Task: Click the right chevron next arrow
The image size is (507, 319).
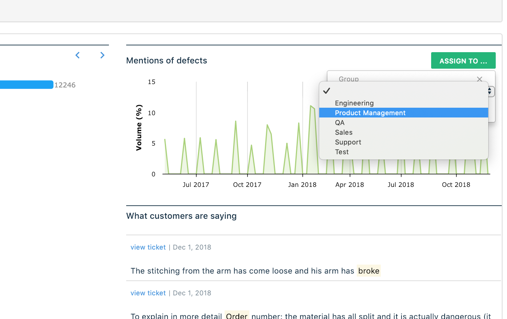Action: (102, 55)
